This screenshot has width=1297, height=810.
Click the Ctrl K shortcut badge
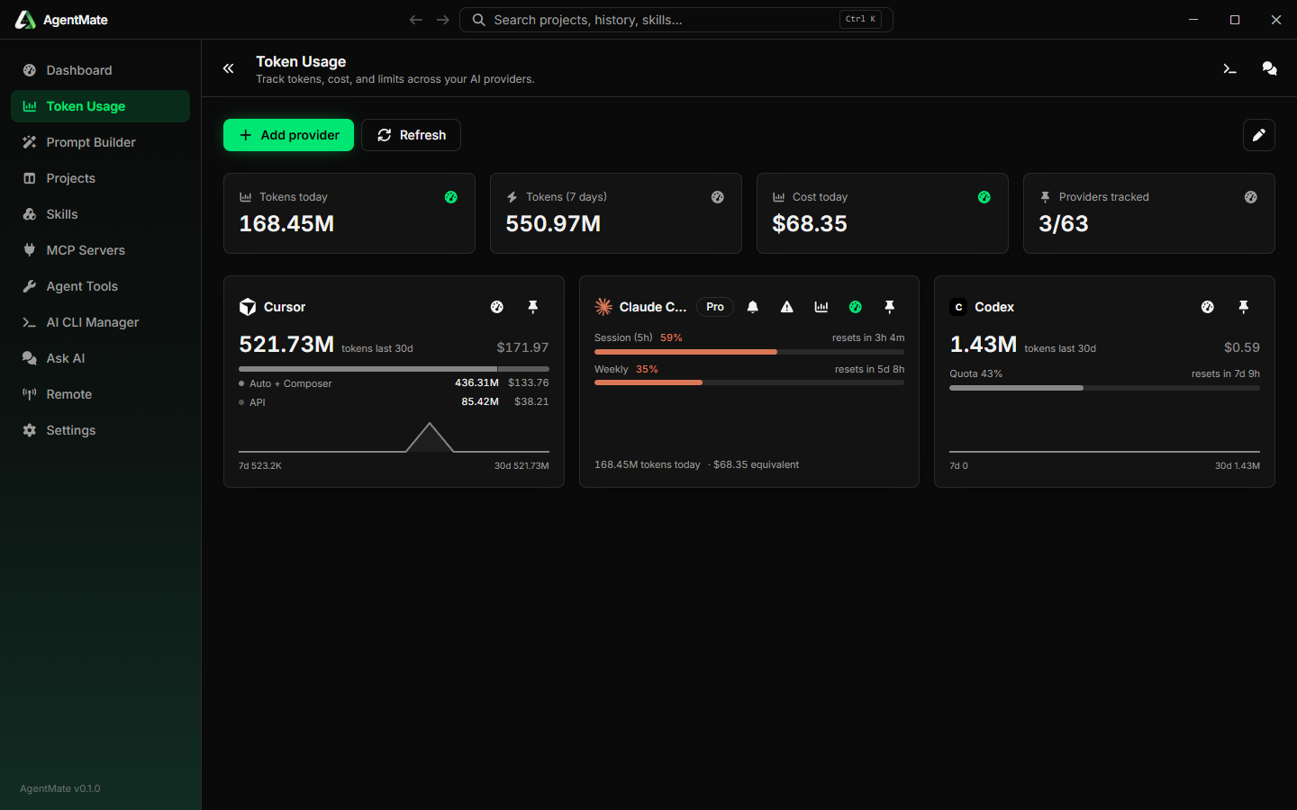point(860,19)
